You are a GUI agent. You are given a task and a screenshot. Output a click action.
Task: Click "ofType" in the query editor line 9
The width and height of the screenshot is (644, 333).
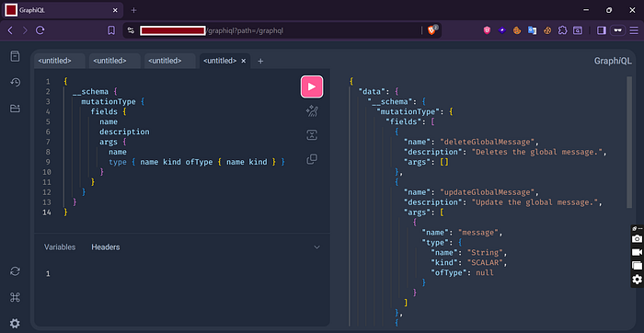click(199, 162)
